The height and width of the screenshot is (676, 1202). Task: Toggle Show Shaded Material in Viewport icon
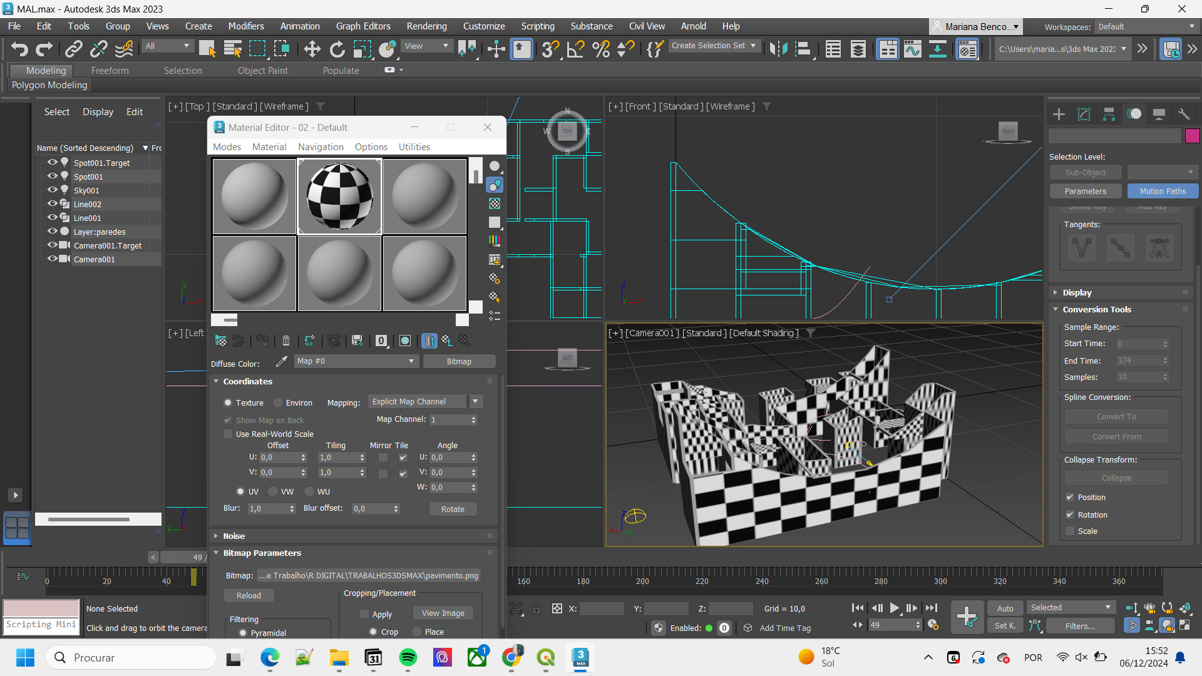tap(405, 341)
